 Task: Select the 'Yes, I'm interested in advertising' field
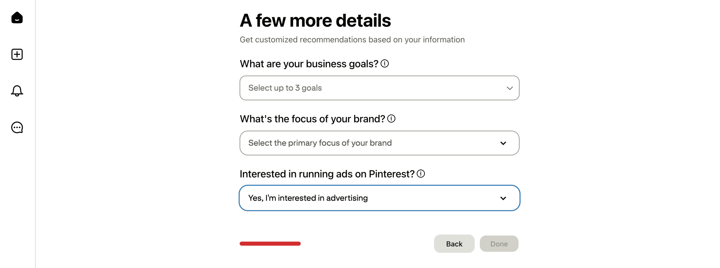[x=379, y=198]
